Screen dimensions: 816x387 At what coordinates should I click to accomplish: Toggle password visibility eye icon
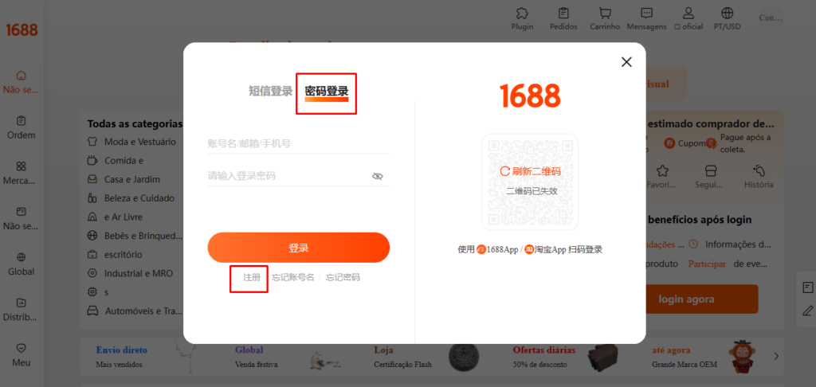378,176
